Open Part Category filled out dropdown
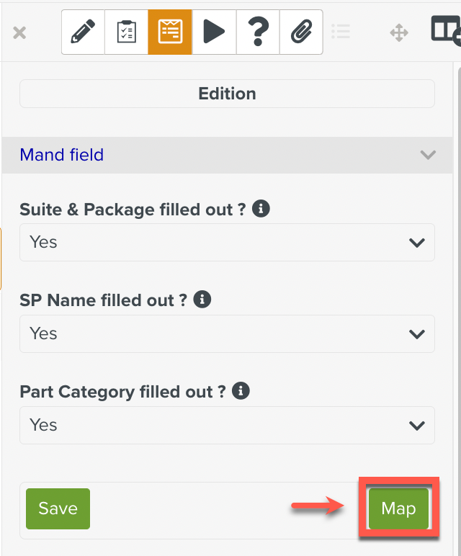Image resolution: width=461 pixels, height=556 pixels. [x=227, y=425]
